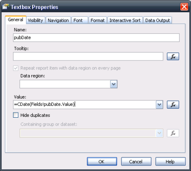Screen dimensions: 191x171
Task: Click into the Name field containing pubDate
Action: pos(96,38)
